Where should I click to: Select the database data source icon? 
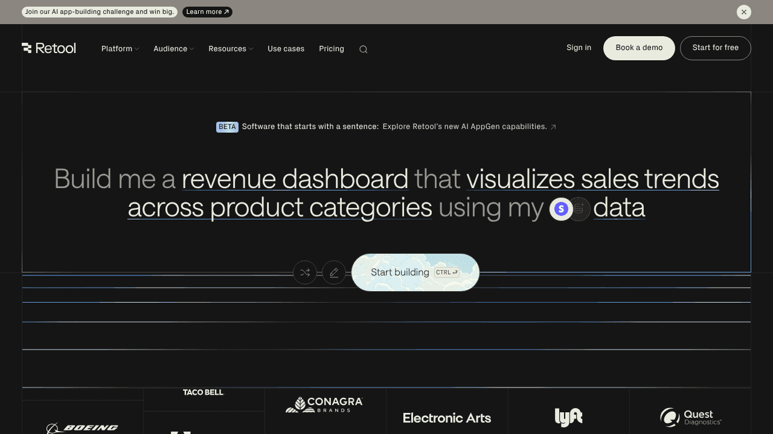click(580, 209)
